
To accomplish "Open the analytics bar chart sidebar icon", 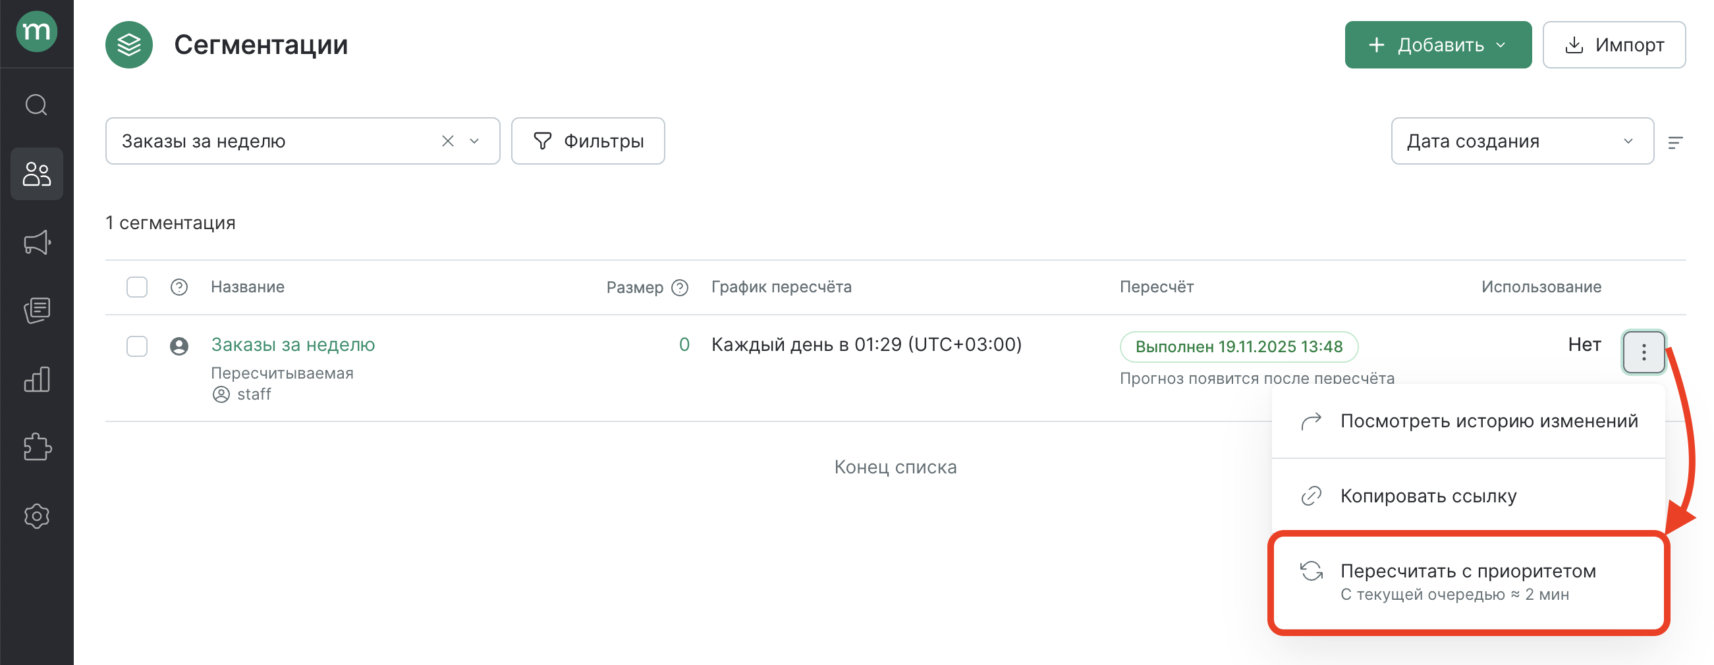I will pos(37,379).
